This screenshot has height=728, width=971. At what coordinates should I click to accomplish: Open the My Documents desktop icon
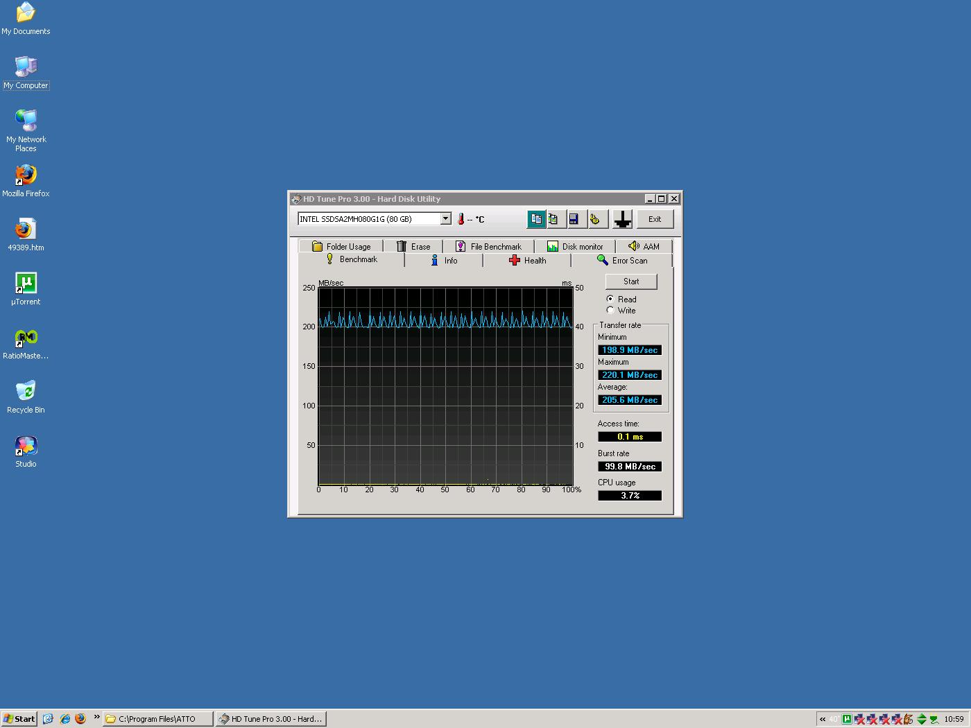[26, 19]
